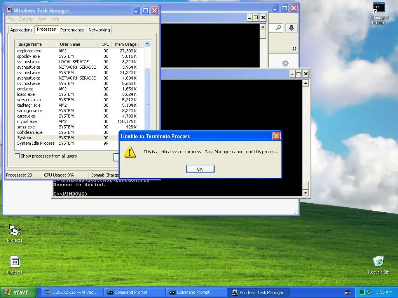Viewport: 398px width, 298px height.
Task: Click keyboard icon in taskbar
Action: pyautogui.click(x=347, y=293)
